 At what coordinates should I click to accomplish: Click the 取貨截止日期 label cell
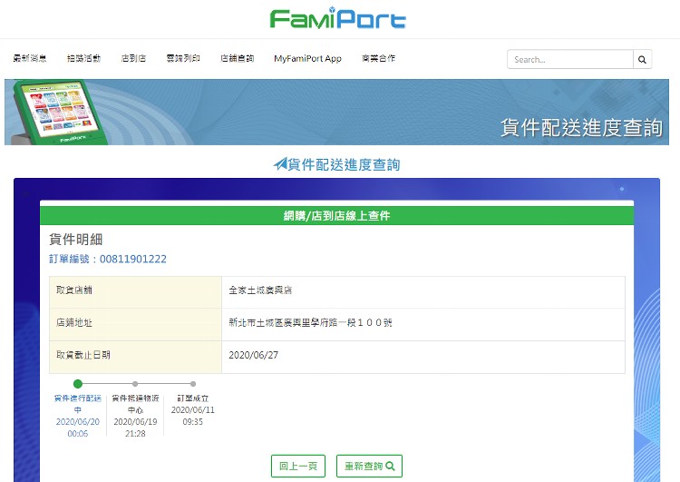tap(135, 357)
